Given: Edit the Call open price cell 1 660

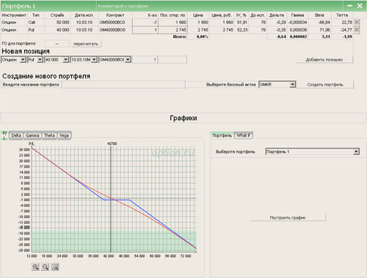Looking at the screenshot, I should click(x=173, y=22).
